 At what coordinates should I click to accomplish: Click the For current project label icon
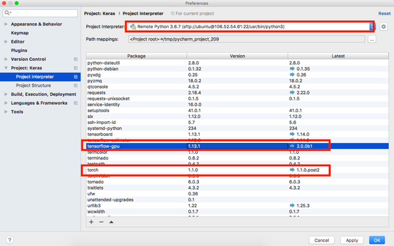tap(172, 13)
